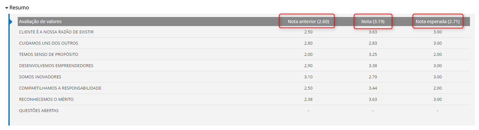Collapse the Resumo section arrow

coord(6,7)
